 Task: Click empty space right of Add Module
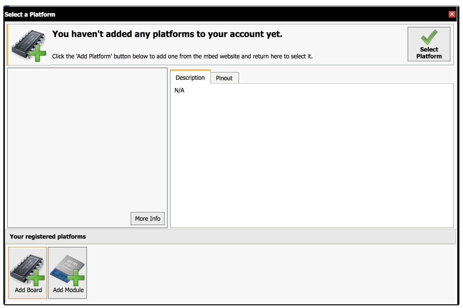click(268, 273)
